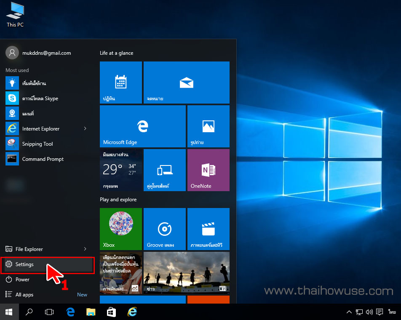This screenshot has height=320, width=401.
Task: Show hidden system tray icons
Action: [x=349, y=312]
